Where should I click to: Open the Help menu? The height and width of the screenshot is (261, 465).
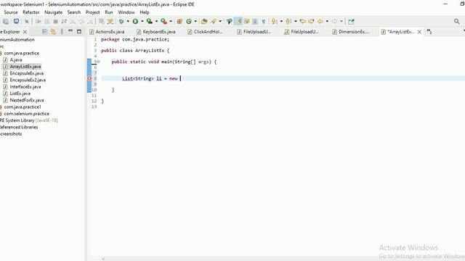145,12
